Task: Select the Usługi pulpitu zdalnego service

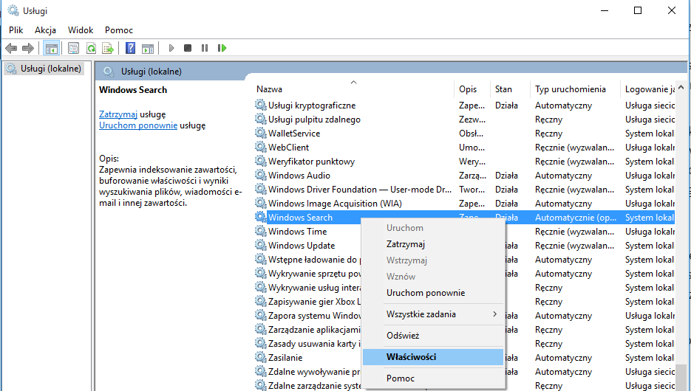Action: coord(465,120)
